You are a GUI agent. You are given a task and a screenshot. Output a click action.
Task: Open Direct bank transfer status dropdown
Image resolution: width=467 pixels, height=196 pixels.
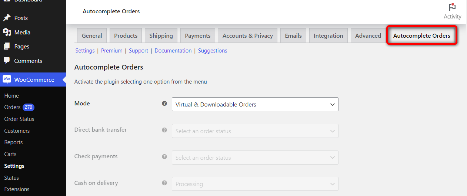tap(255, 131)
